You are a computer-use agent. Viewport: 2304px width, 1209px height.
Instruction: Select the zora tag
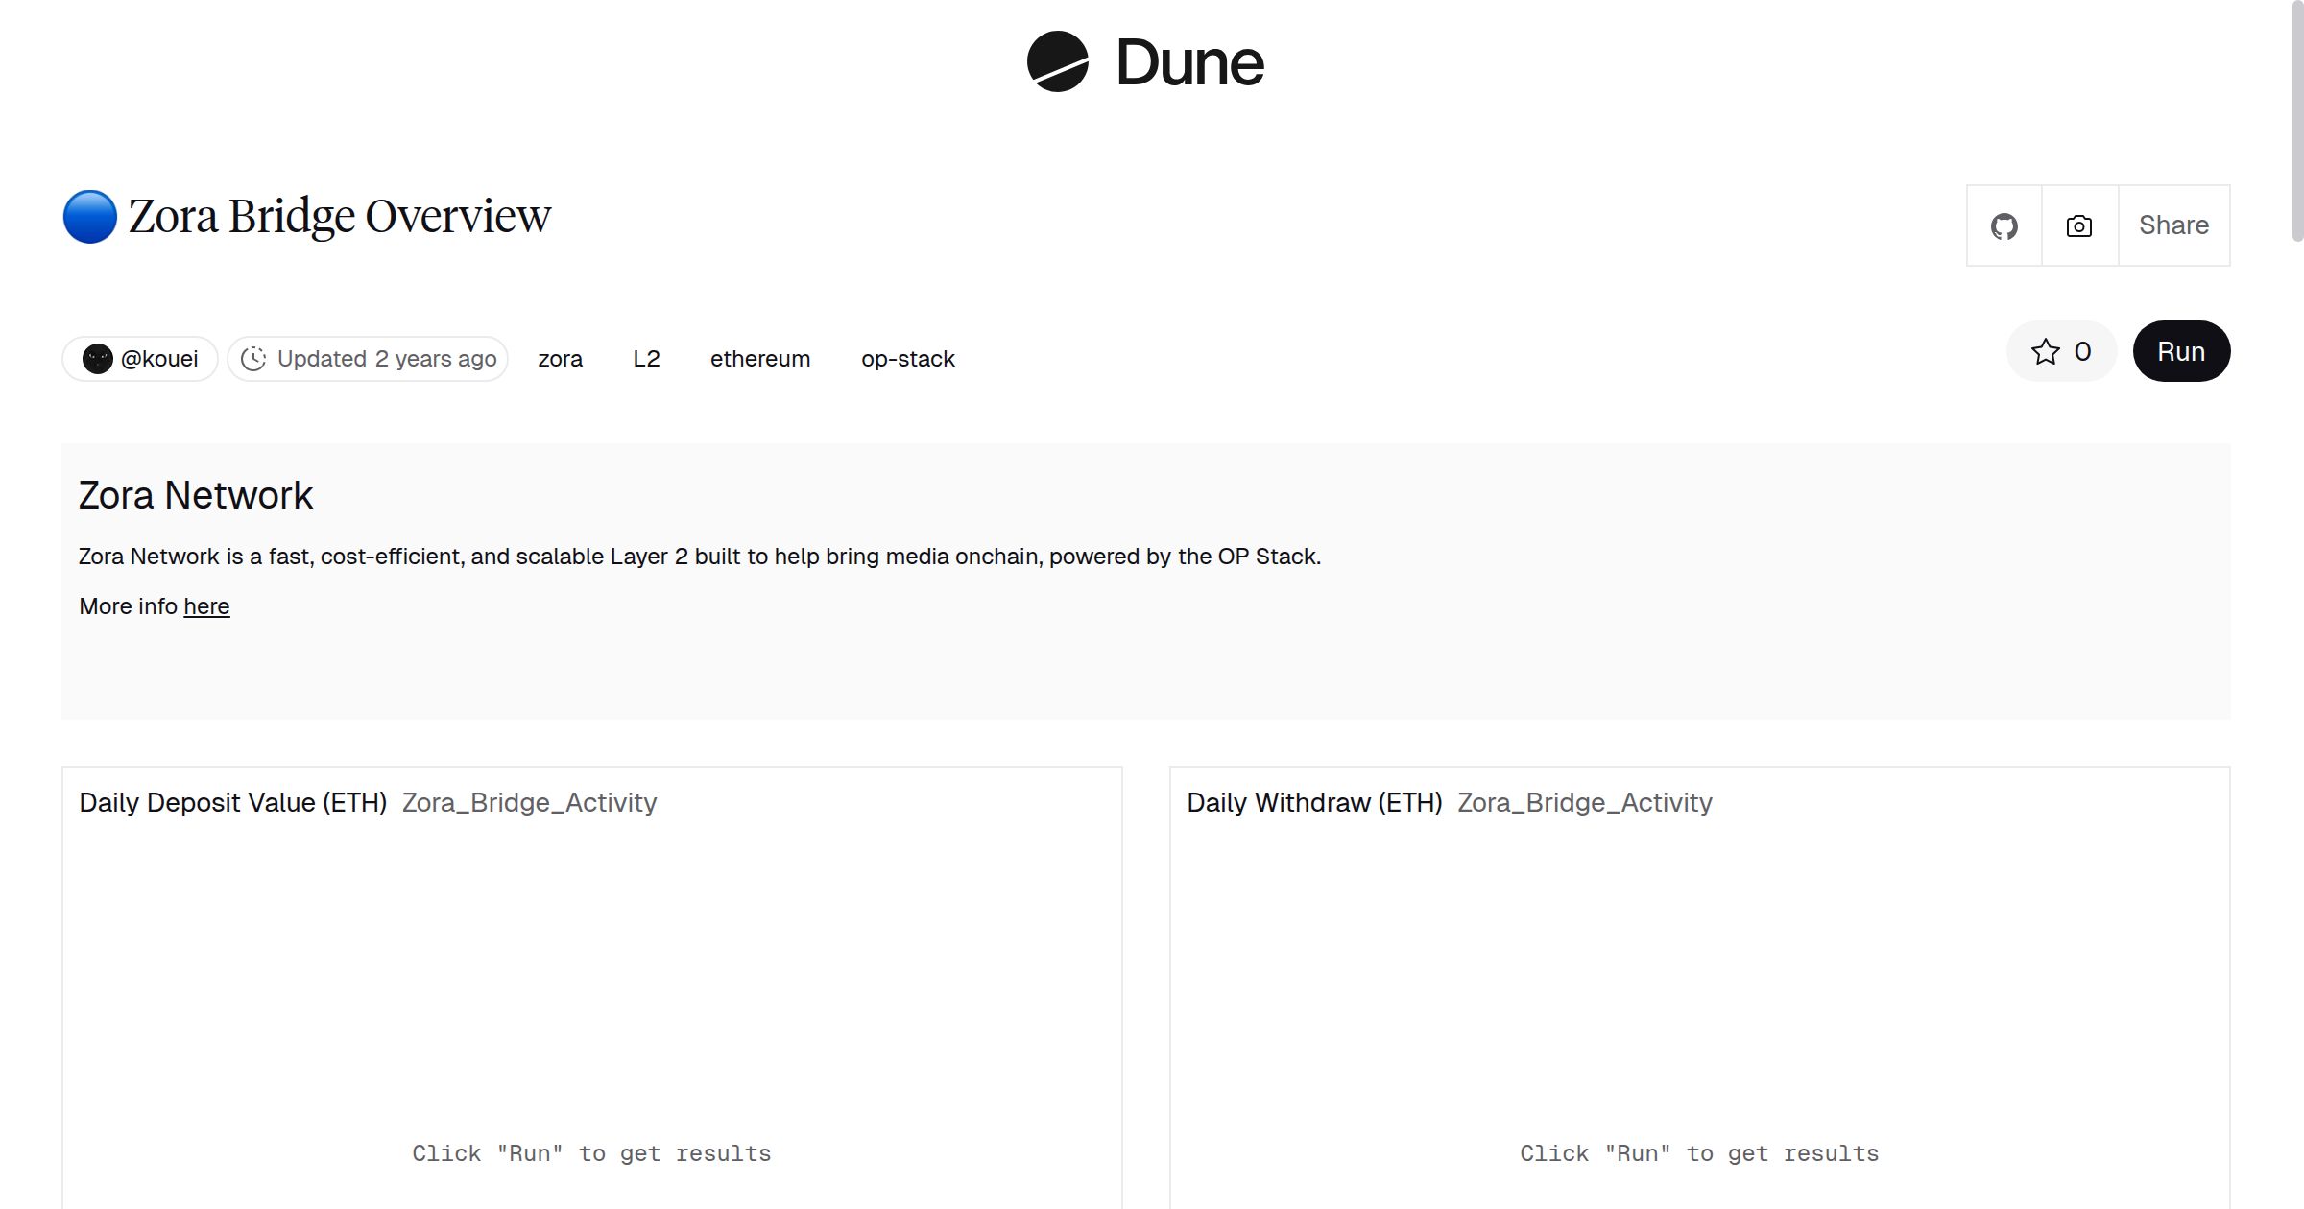click(560, 359)
